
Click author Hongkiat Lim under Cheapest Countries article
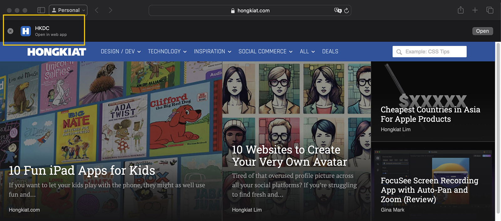click(395, 129)
